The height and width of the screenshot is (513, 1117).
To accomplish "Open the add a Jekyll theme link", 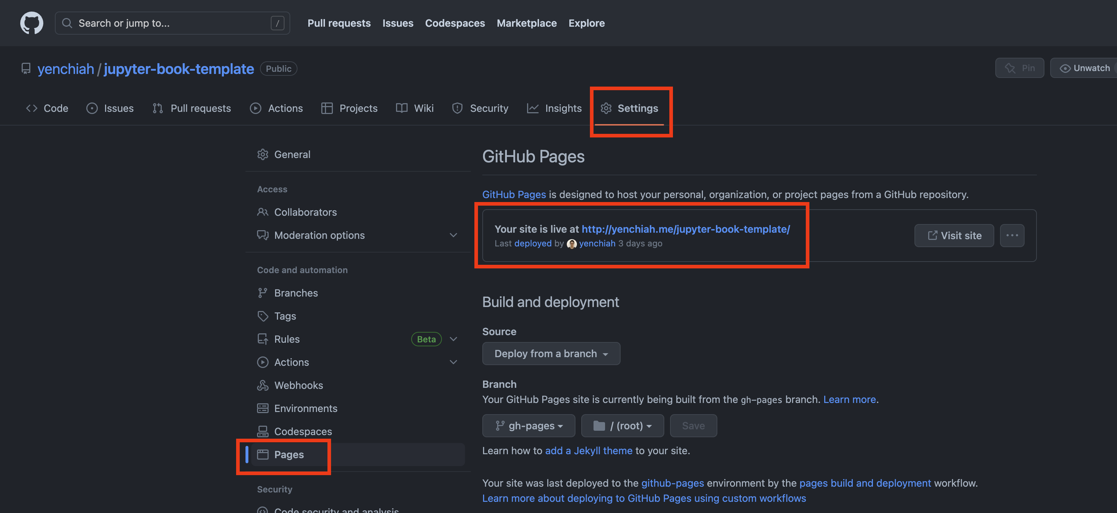I will tap(588, 451).
